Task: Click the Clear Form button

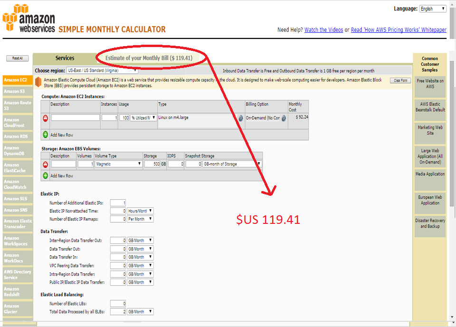Action: [400, 81]
